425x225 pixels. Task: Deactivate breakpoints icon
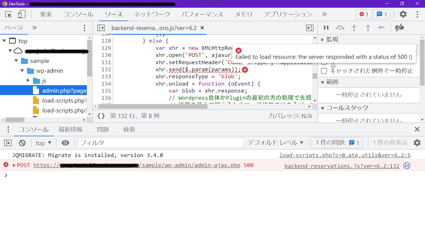click(400, 28)
